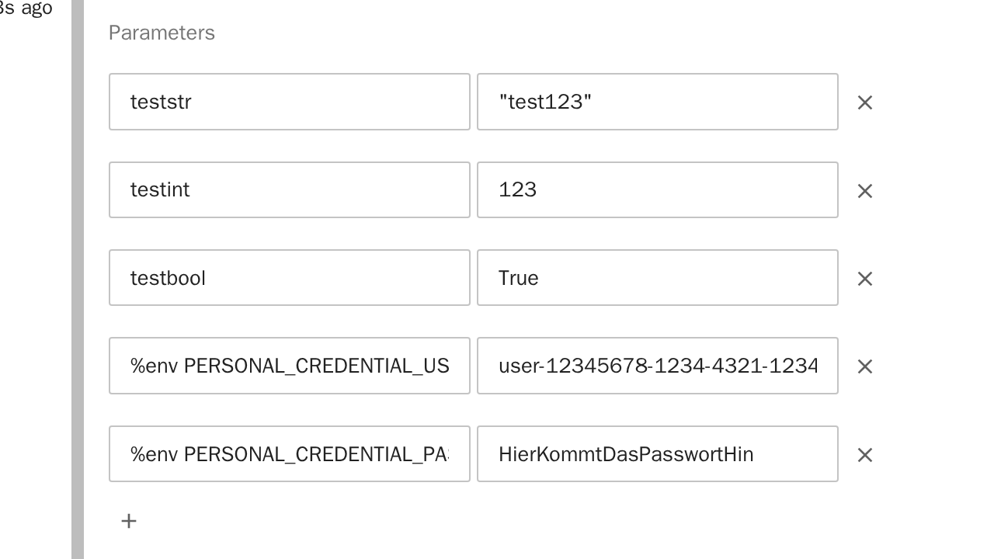Click the value field containing 123

point(657,190)
